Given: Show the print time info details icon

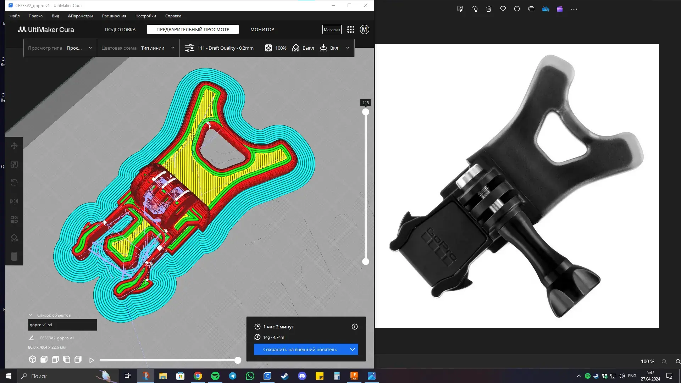Looking at the screenshot, I should click(x=355, y=327).
